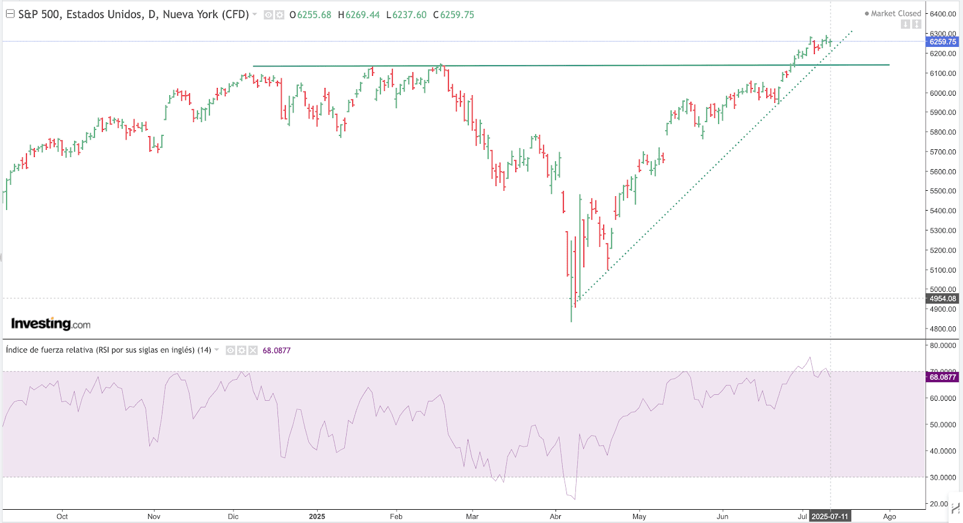Viewport: 963px width, 523px height.
Task: Collapse the S&P 500 legend box
Action: pyautogui.click(x=10, y=14)
